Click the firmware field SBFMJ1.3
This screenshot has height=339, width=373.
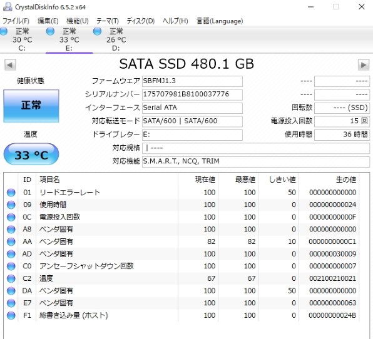(192, 81)
